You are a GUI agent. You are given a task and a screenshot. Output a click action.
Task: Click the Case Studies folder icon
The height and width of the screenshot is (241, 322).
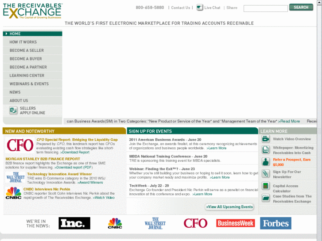[x=265, y=198]
